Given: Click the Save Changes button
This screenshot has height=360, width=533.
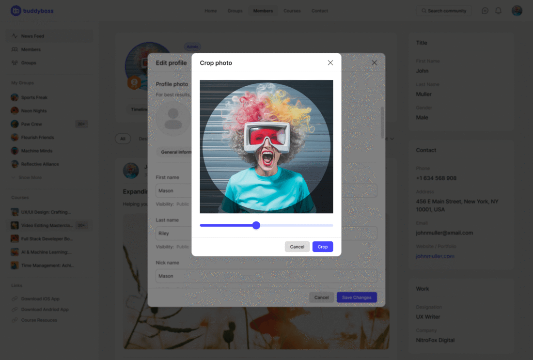Looking at the screenshot, I should (357, 297).
